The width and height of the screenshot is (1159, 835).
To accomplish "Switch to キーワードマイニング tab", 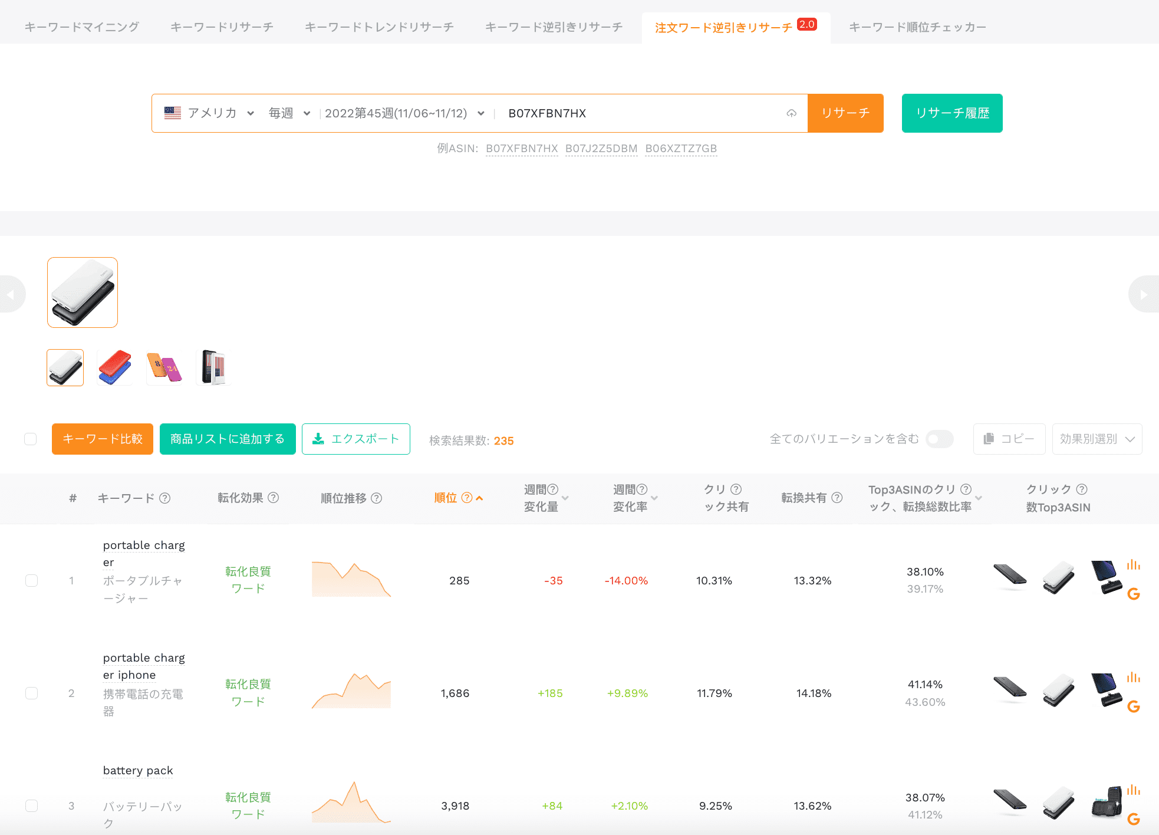I will click(x=82, y=27).
